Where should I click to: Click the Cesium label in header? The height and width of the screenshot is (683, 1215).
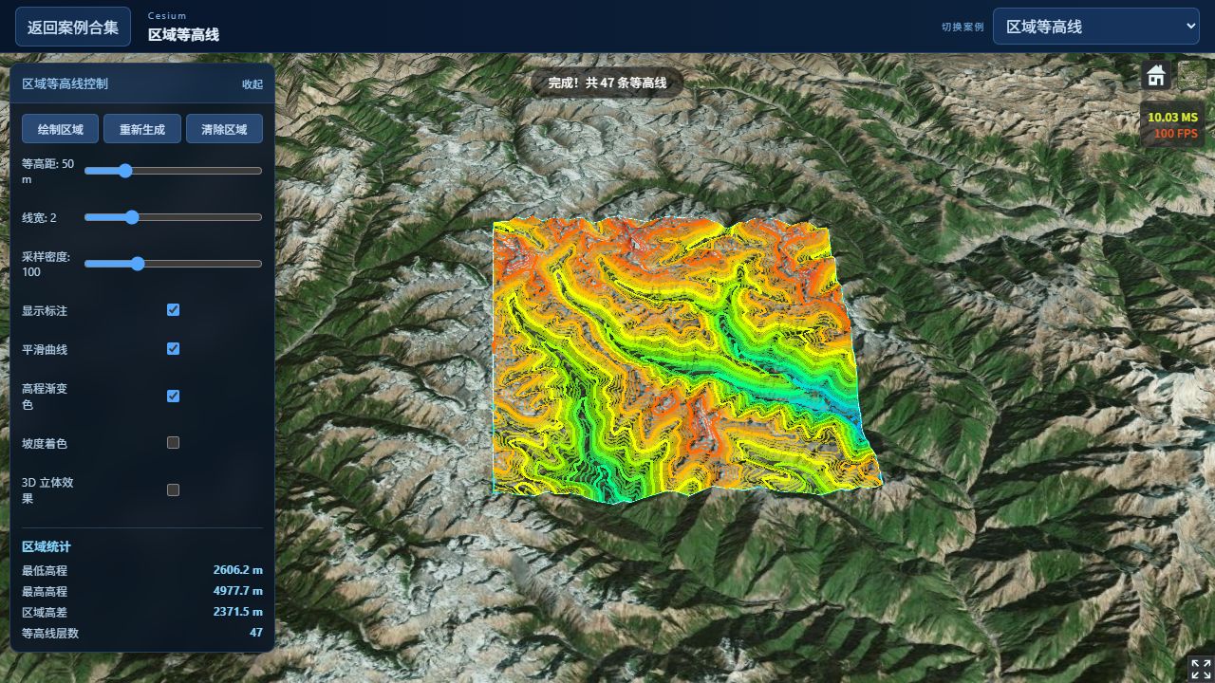click(x=167, y=16)
